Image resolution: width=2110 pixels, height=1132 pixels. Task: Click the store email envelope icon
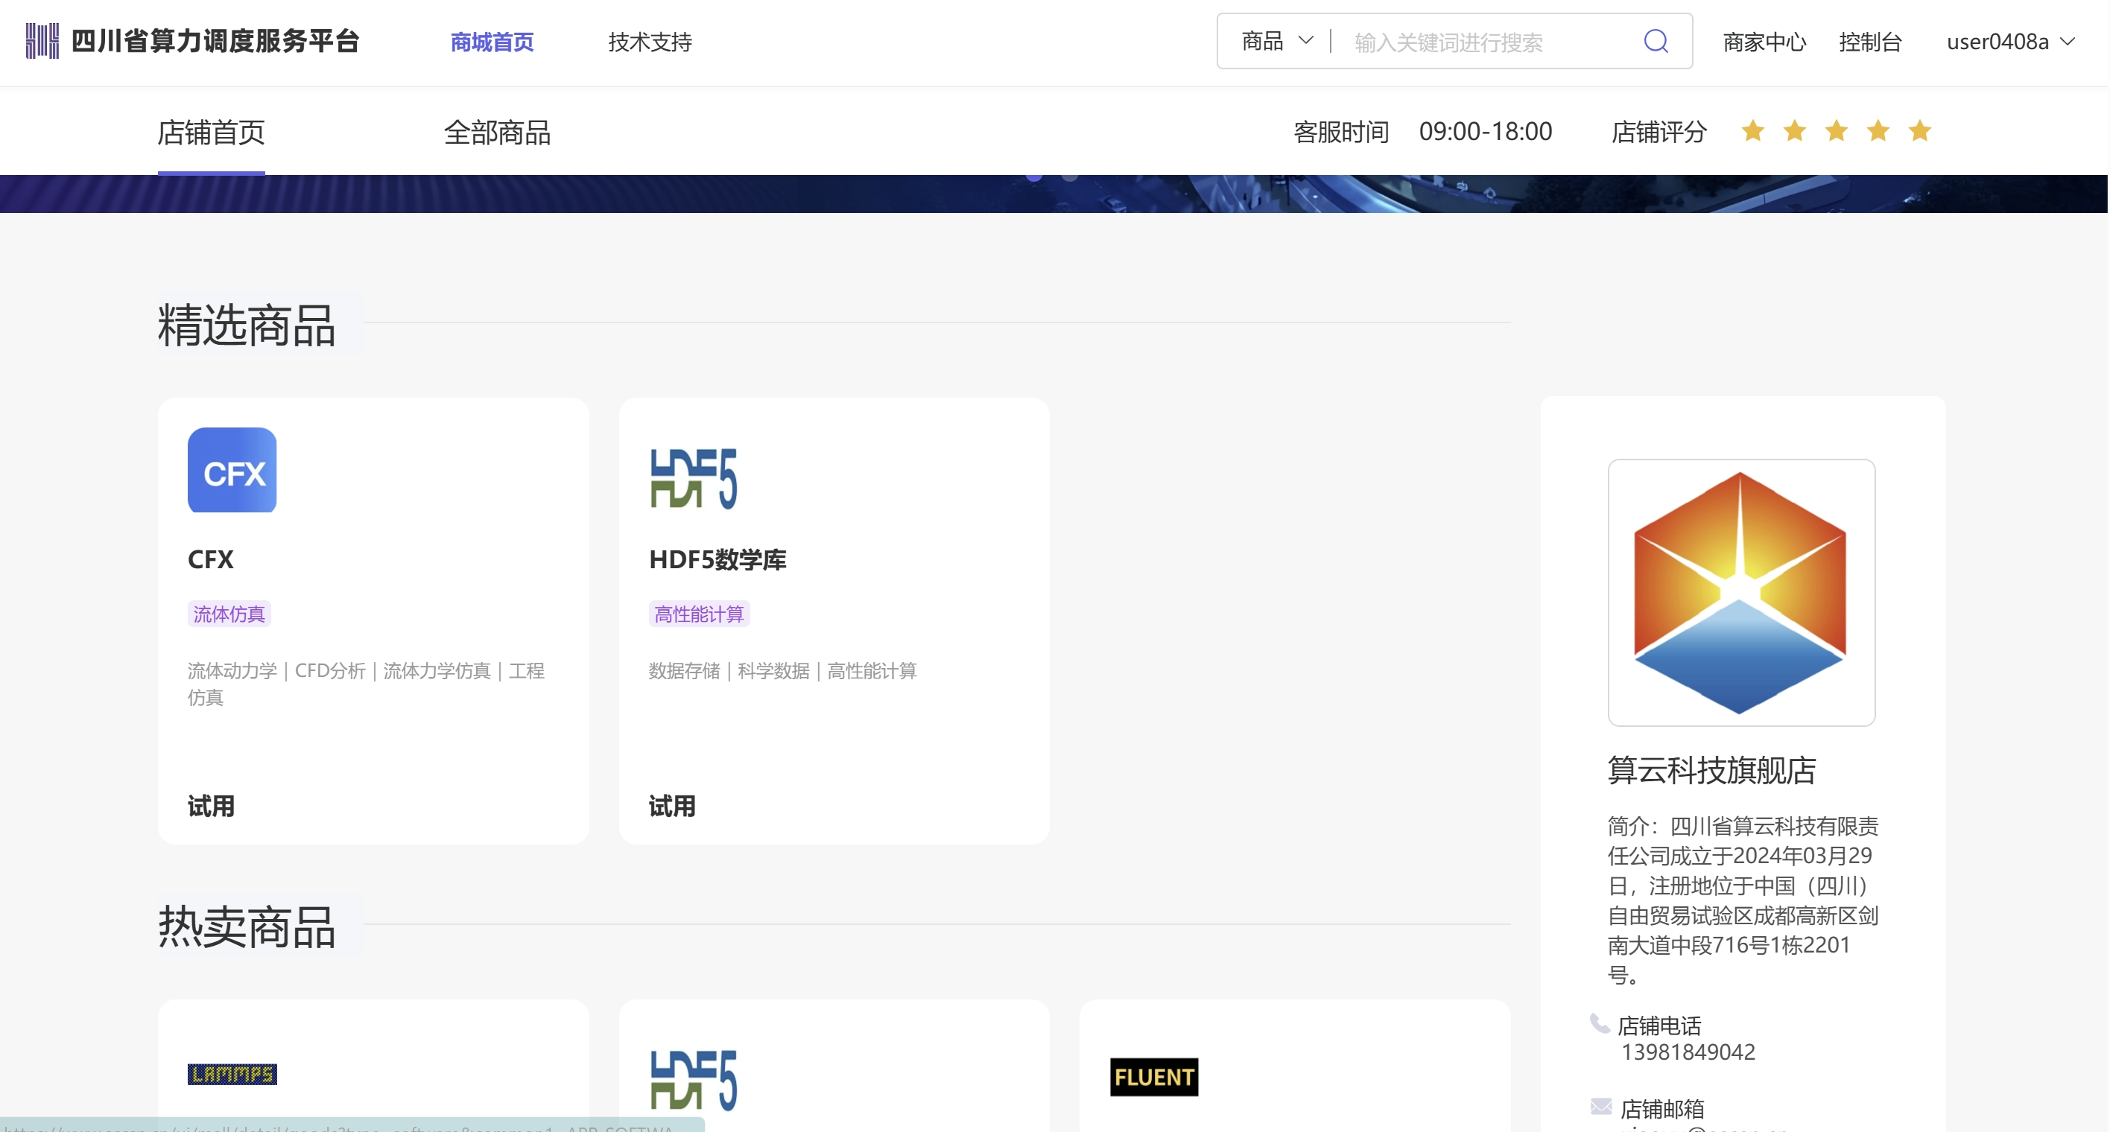click(x=1600, y=1107)
